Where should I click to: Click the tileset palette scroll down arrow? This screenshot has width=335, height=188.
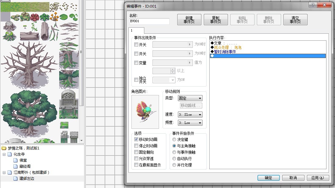click(x=81, y=141)
